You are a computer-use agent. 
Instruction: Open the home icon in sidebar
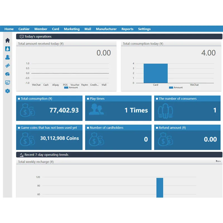pyautogui.click(x=8, y=40)
